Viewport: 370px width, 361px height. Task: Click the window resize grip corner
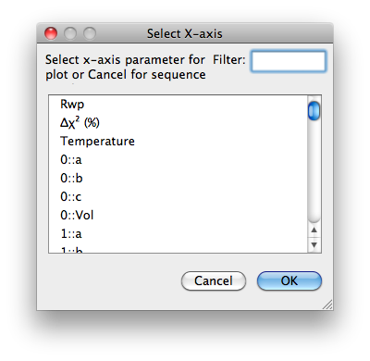click(327, 305)
